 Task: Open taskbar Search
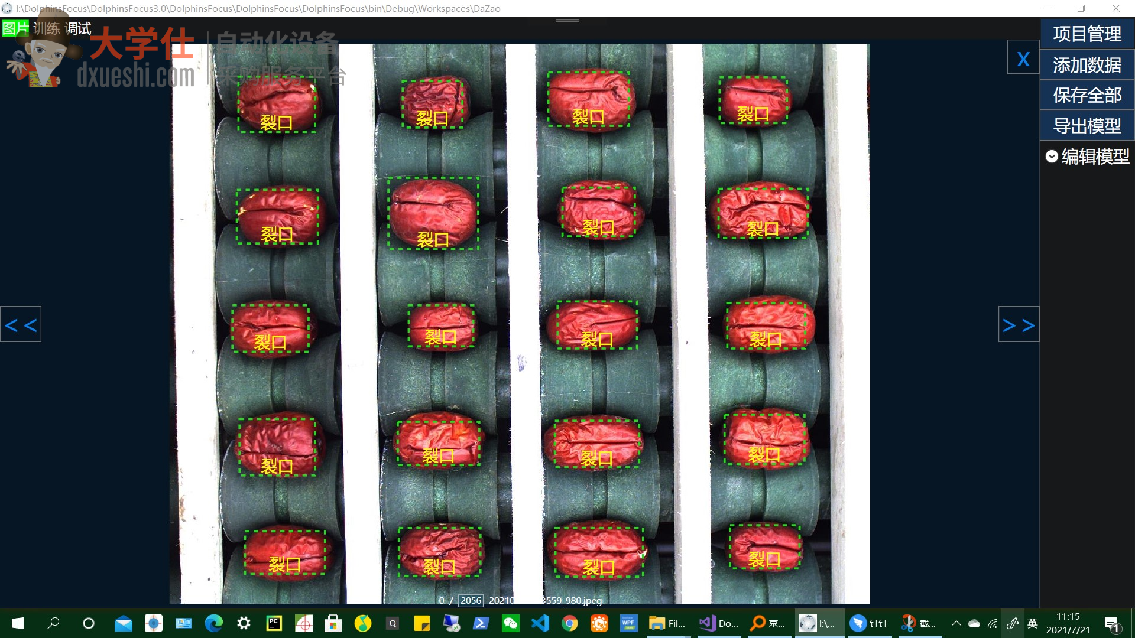[x=53, y=623]
